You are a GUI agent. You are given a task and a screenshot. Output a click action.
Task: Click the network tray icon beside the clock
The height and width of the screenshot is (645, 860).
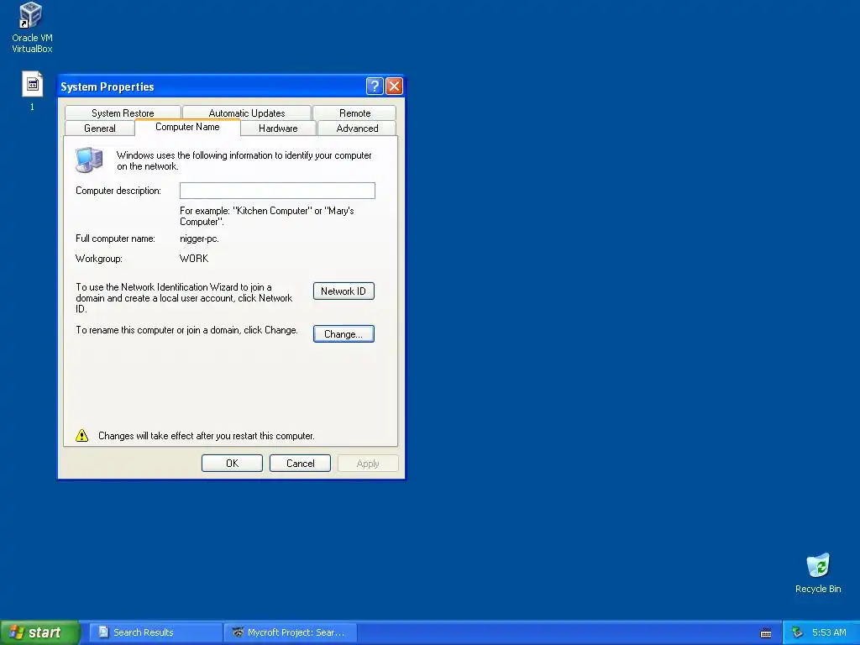tap(797, 632)
